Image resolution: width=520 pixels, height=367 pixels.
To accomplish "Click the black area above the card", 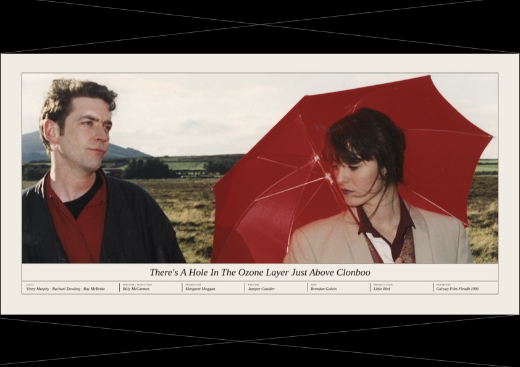I will [x=259, y=26].
